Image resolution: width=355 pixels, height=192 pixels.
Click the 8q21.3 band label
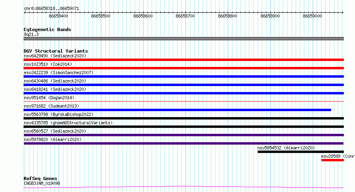click(x=31, y=34)
